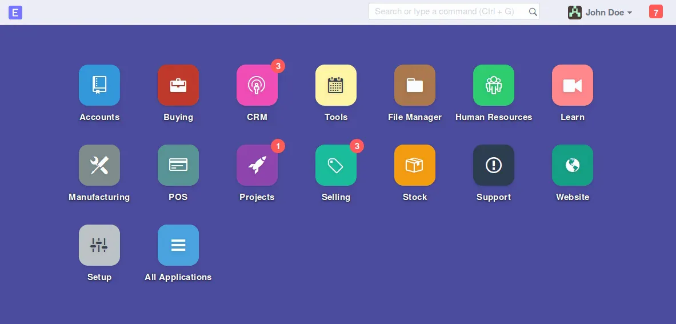Viewport: 676px width, 324px height.
Task: Open the Accounts module icon
Action: pos(99,85)
